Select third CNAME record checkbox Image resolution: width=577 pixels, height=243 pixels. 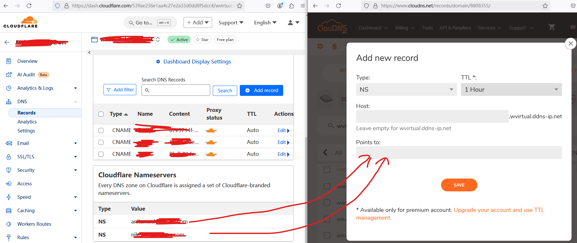tap(101, 154)
